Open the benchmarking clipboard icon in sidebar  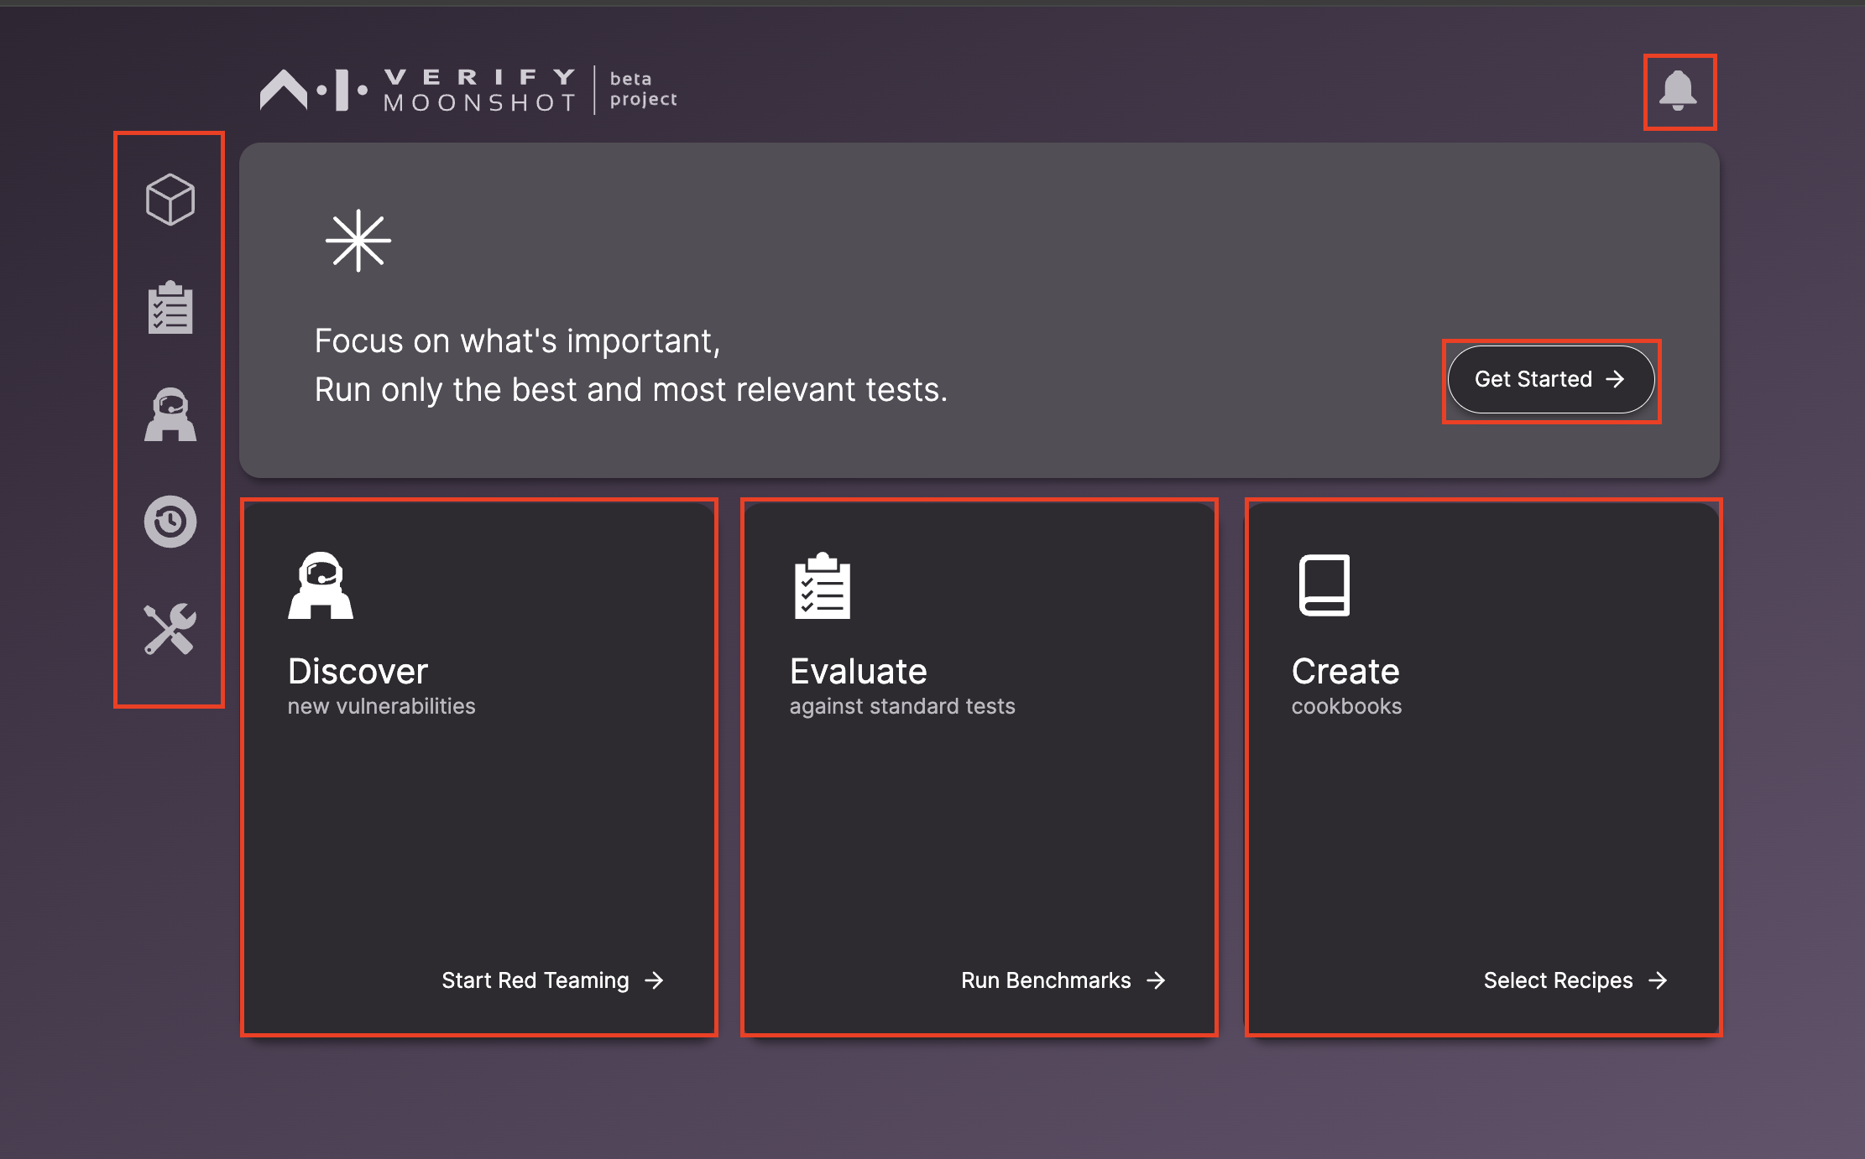pyautogui.click(x=170, y=307)
